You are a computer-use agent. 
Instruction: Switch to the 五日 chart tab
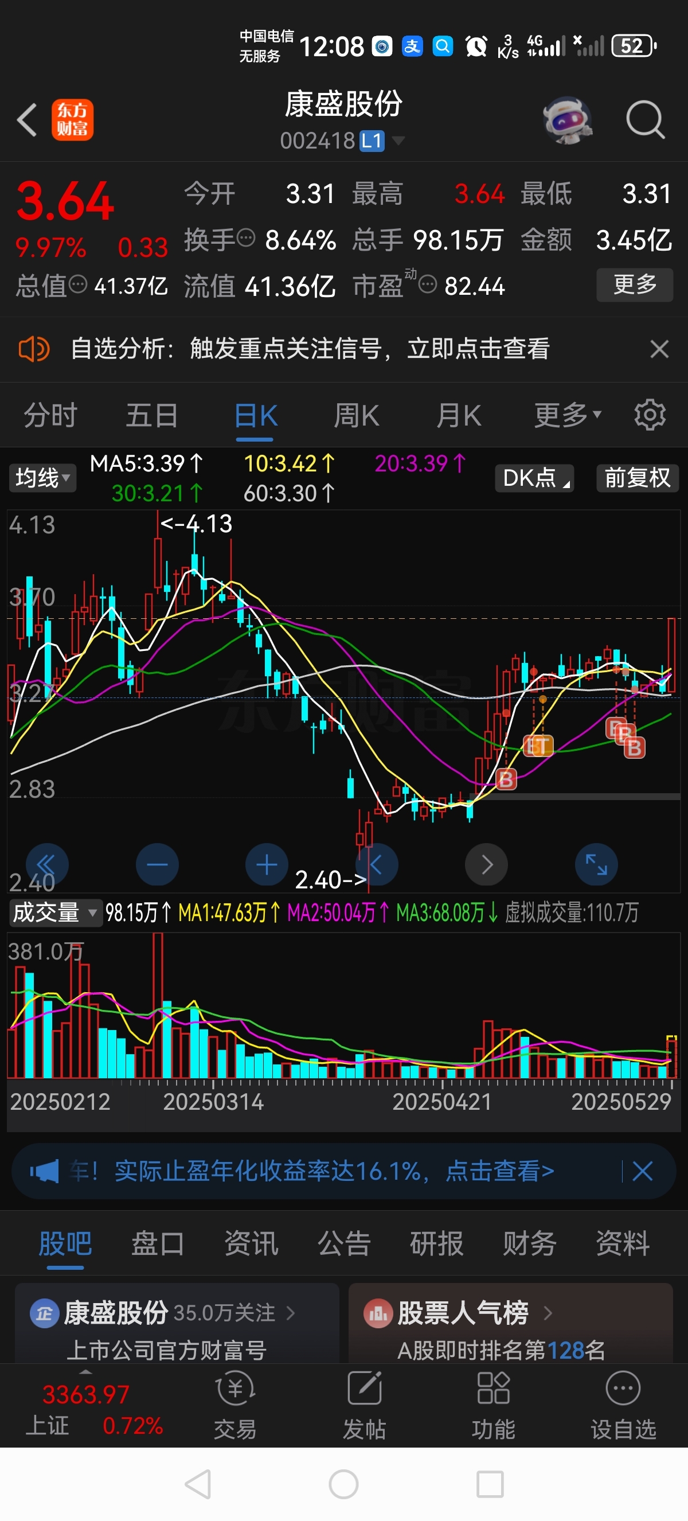pyautogui.click(x=153, y=415)
